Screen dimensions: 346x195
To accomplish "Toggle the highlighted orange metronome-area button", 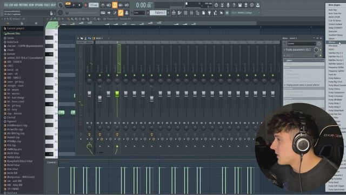I will click(115, 5).
